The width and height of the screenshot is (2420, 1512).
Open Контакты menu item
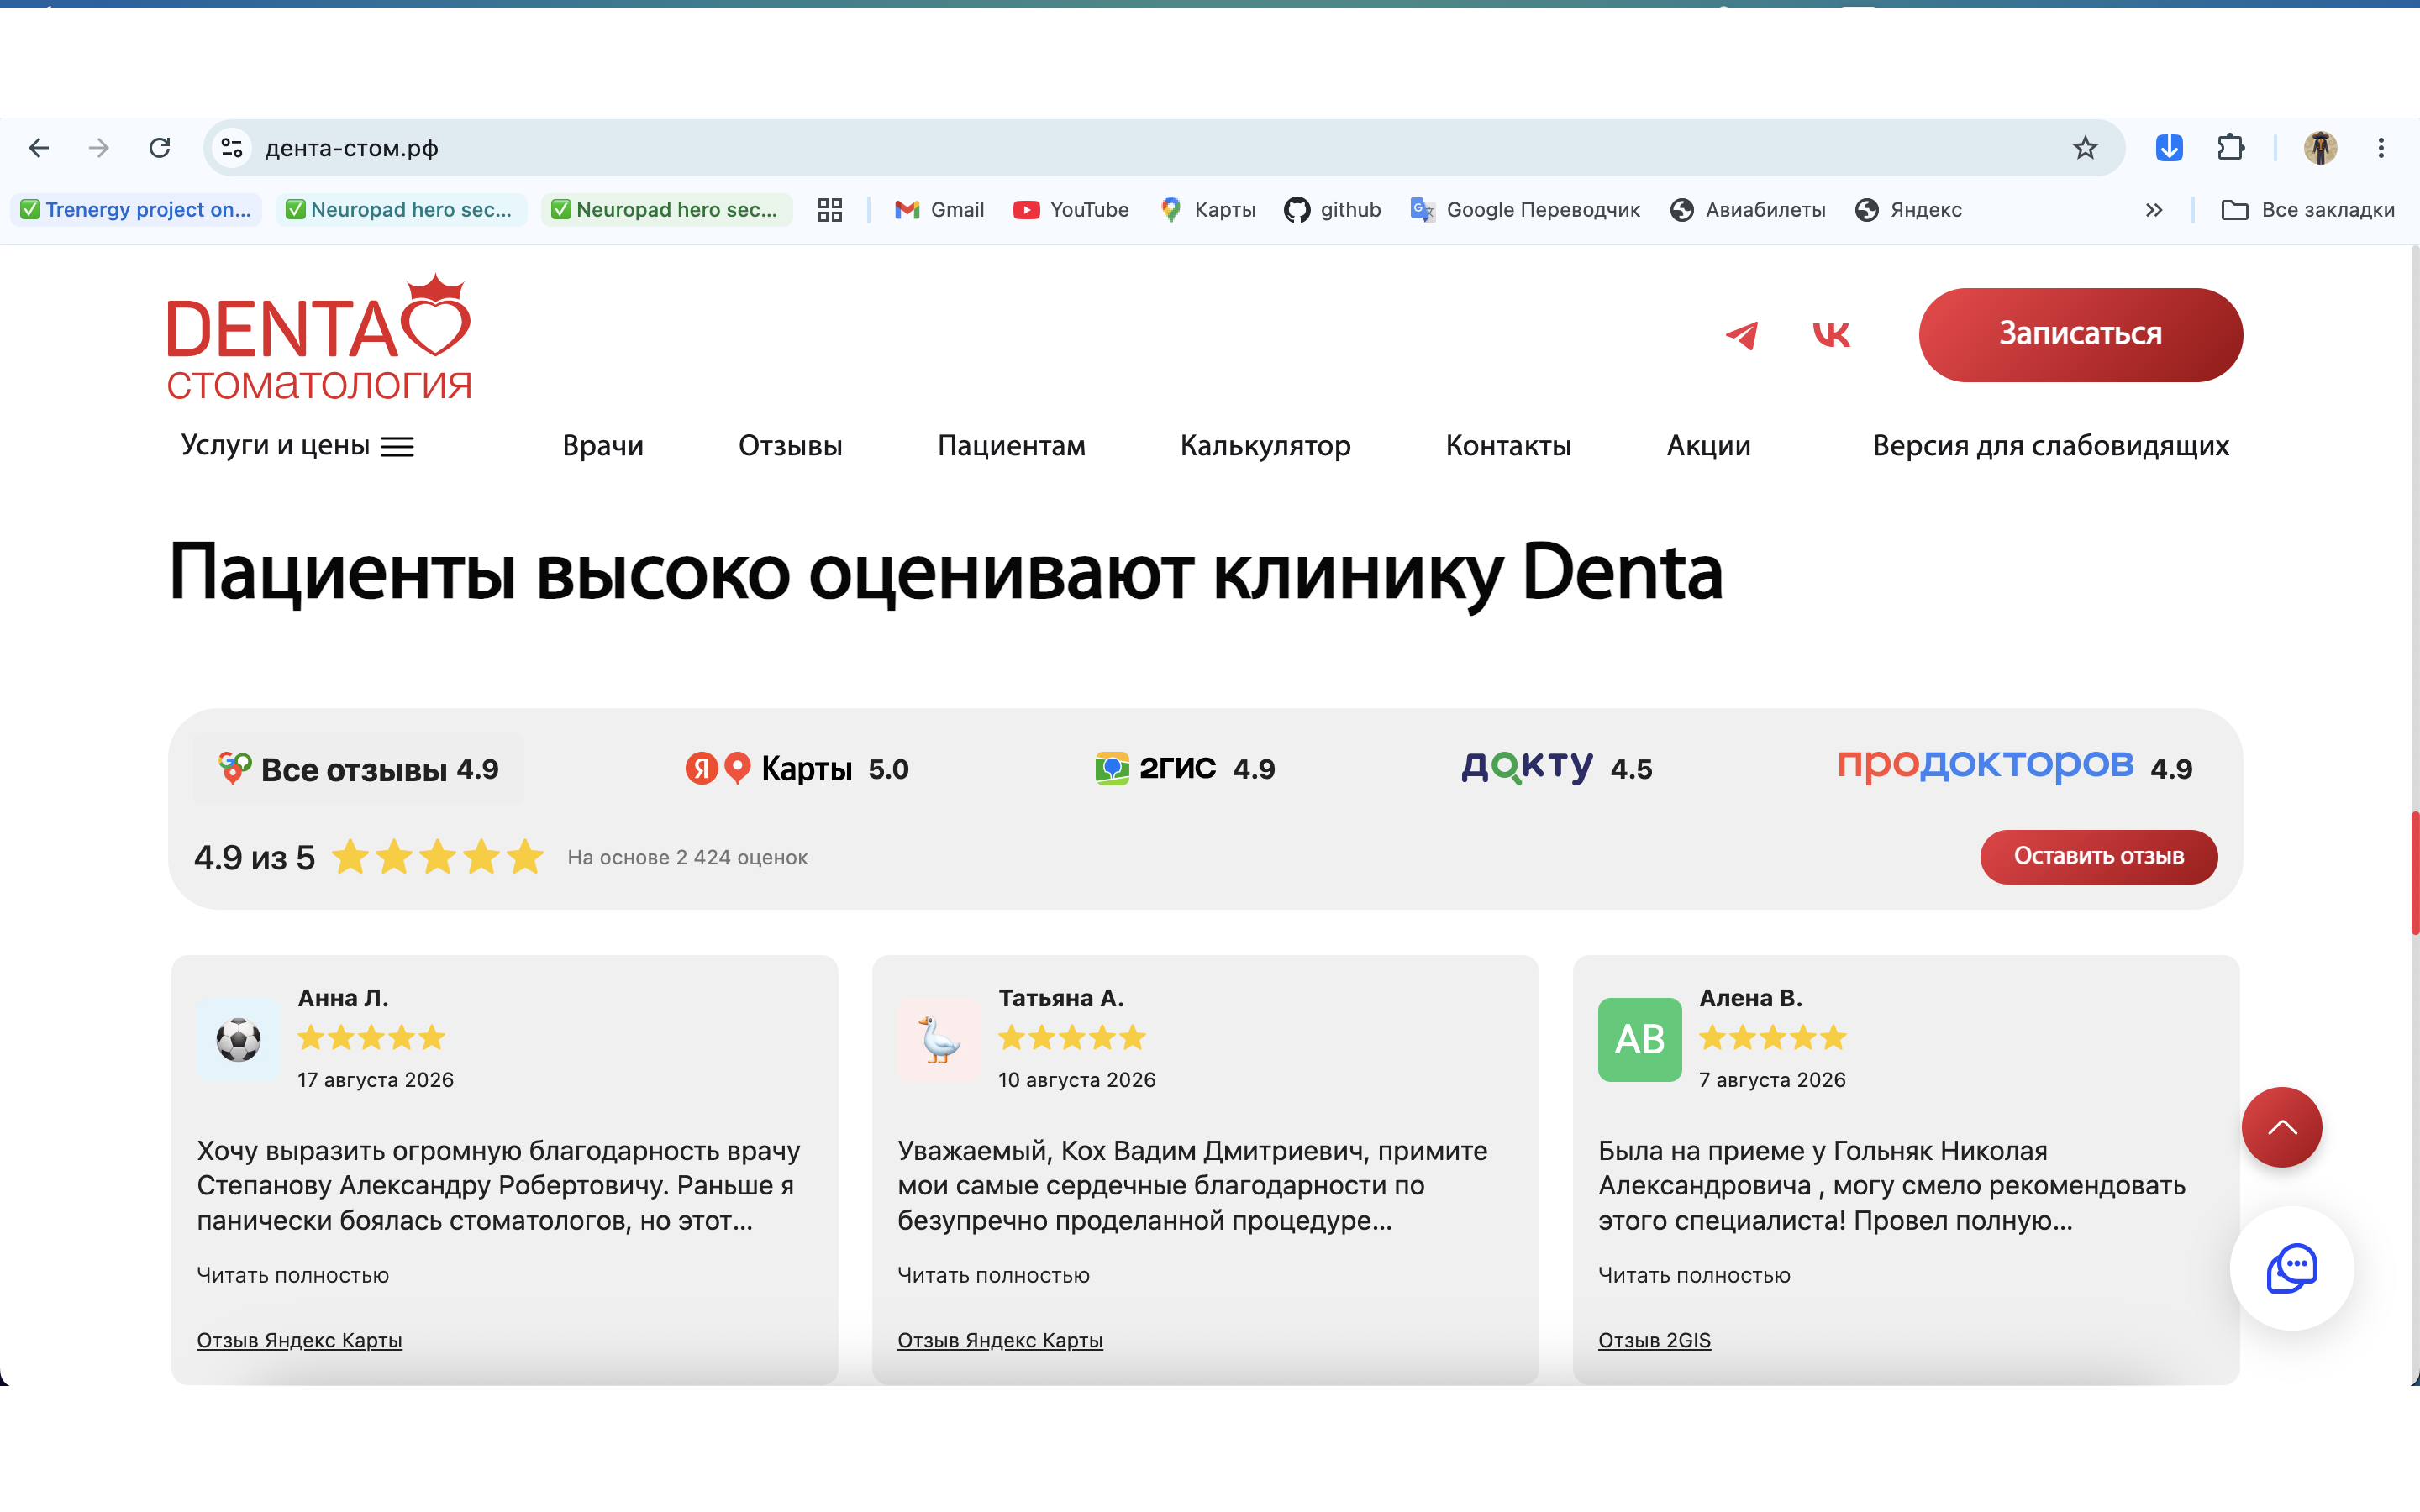click(x=1508, y=445)
